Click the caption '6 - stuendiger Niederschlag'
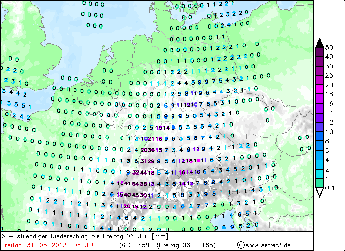This screenshot has width=345, height=251. (46, 236)
